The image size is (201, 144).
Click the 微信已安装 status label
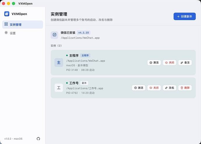click(68, 33)
